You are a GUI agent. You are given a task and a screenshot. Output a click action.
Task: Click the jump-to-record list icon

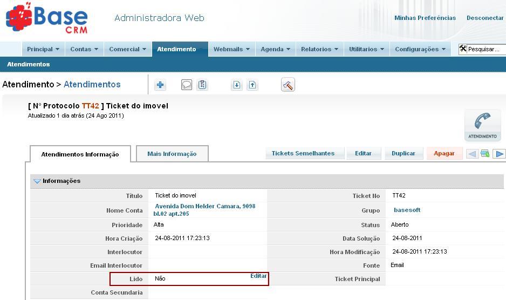point(485,154)
